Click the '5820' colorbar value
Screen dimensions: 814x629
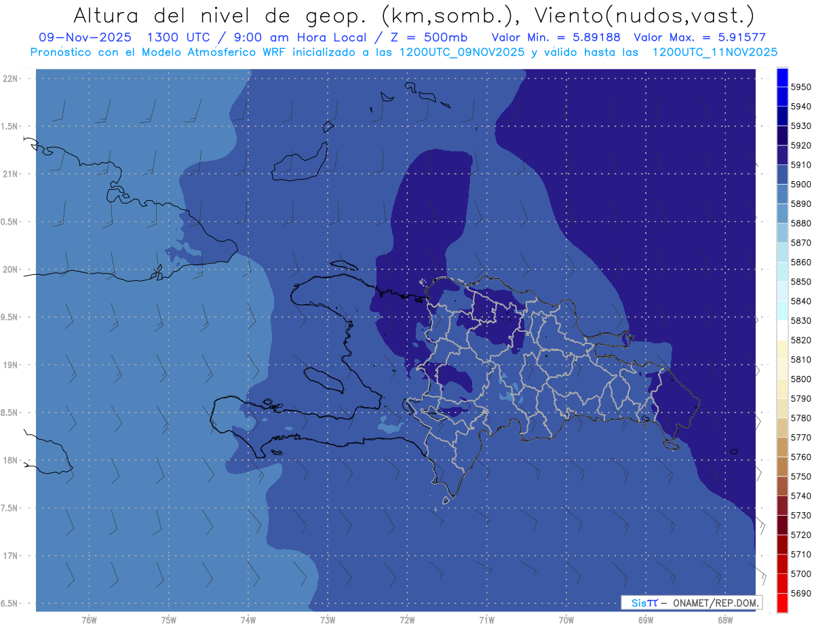coord(800,340)
